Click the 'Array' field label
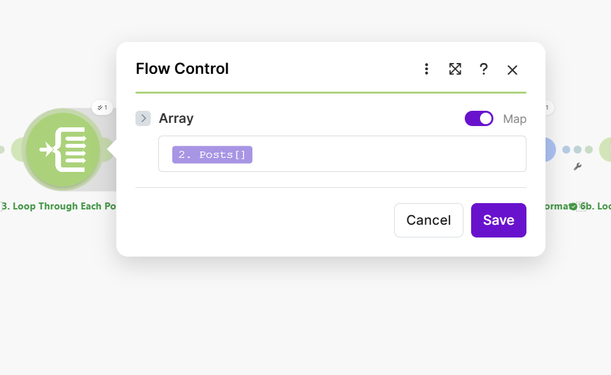This screenshot has height=375, width=611. pos(176,118)
